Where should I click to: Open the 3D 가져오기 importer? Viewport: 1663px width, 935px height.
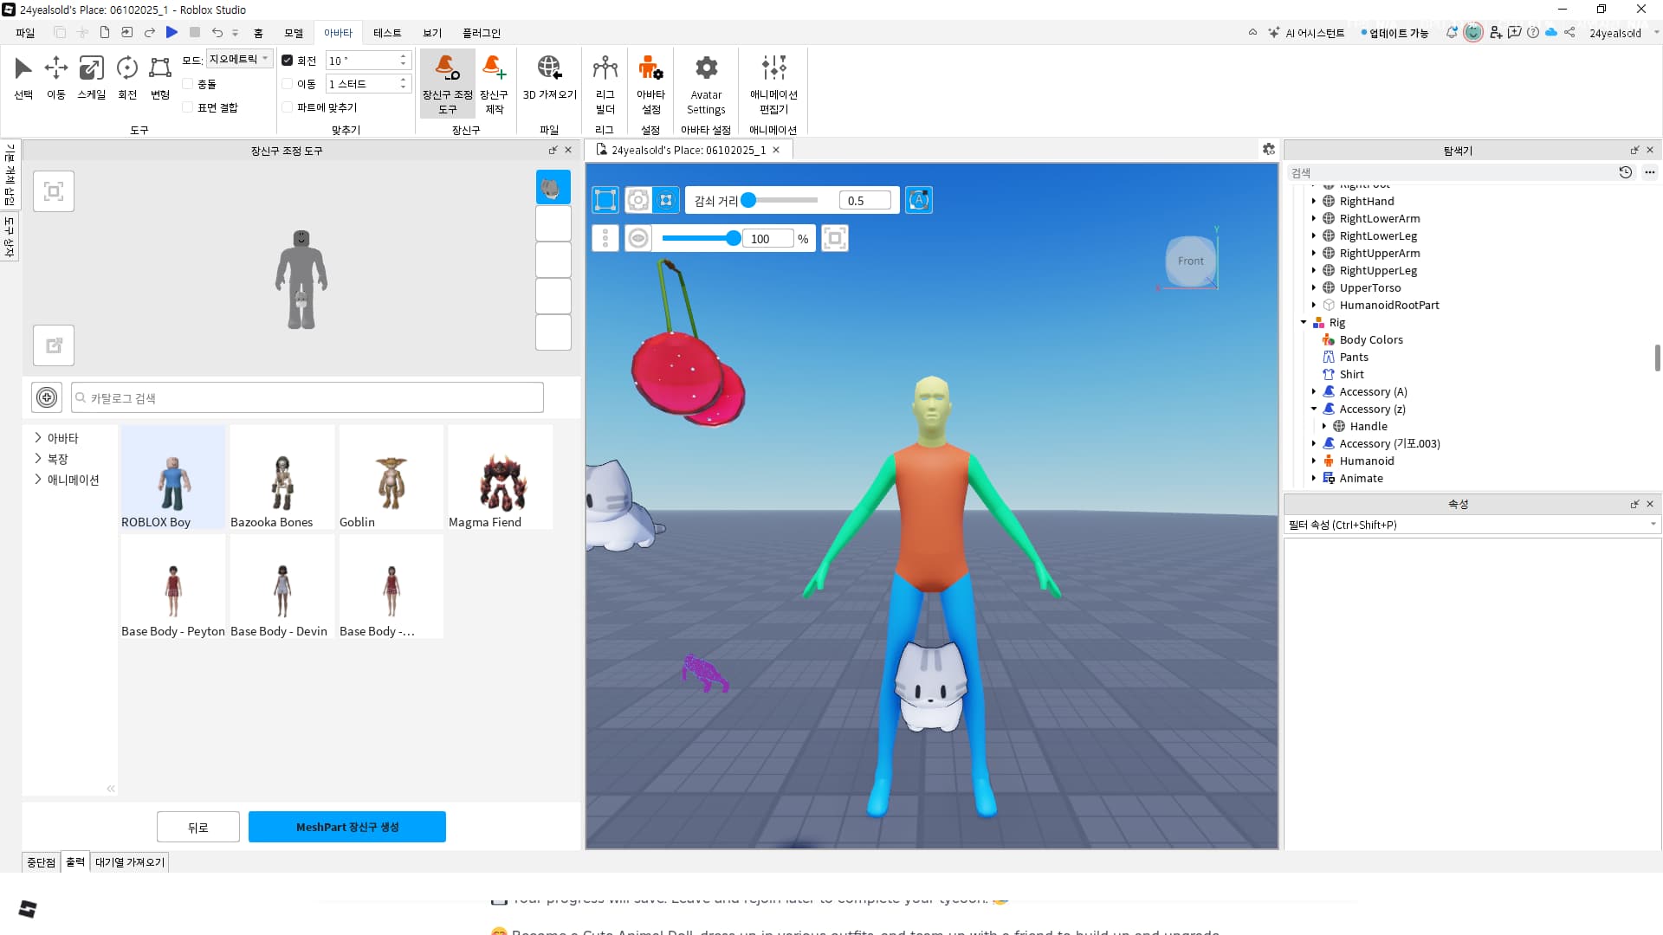coord(549,76)
